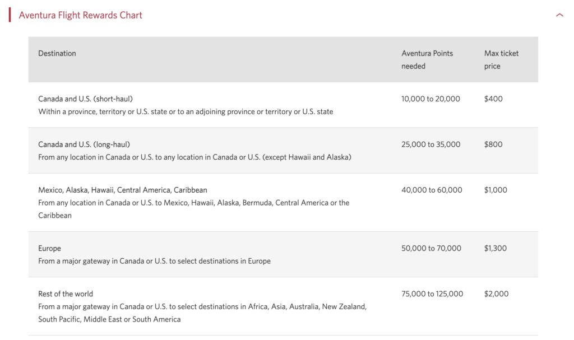Click the 10,000 to 20,000 points value

(429, 98)
